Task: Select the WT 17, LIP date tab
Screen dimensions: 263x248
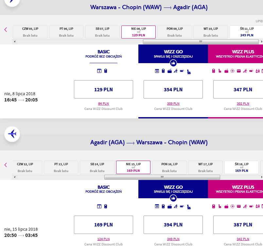Action: (x=205, y=167)
